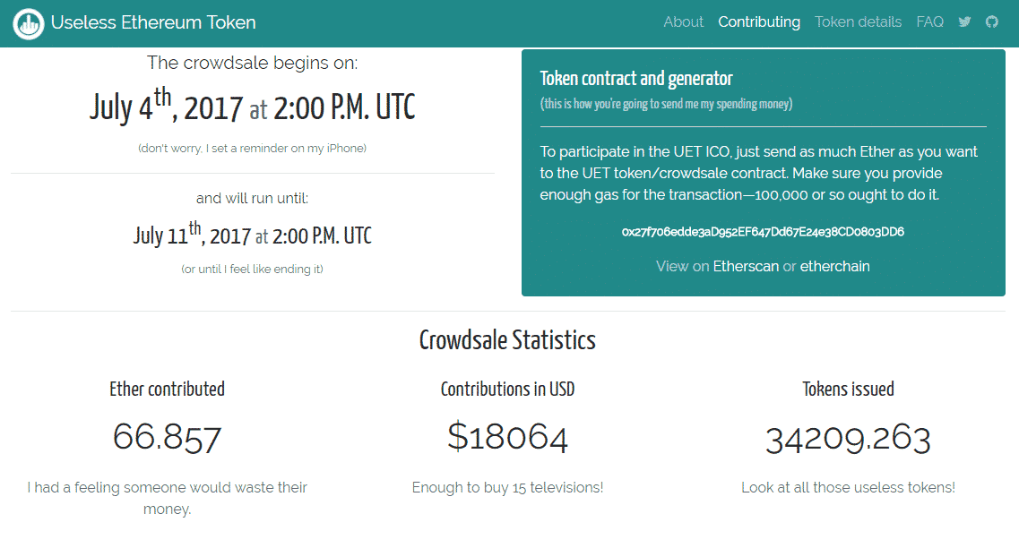Select Contributing in the navigation bar
1019x548 pixels.
click(x=759, y=22)
